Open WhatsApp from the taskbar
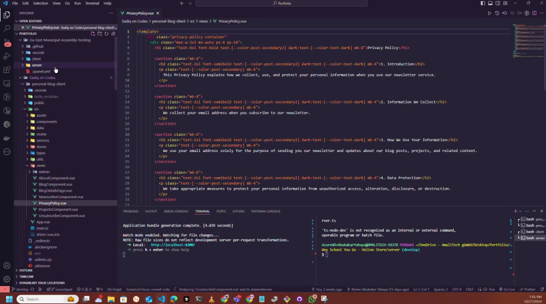Image resolution: width=546 pixels, height=304 pixels. pos(312,299)
